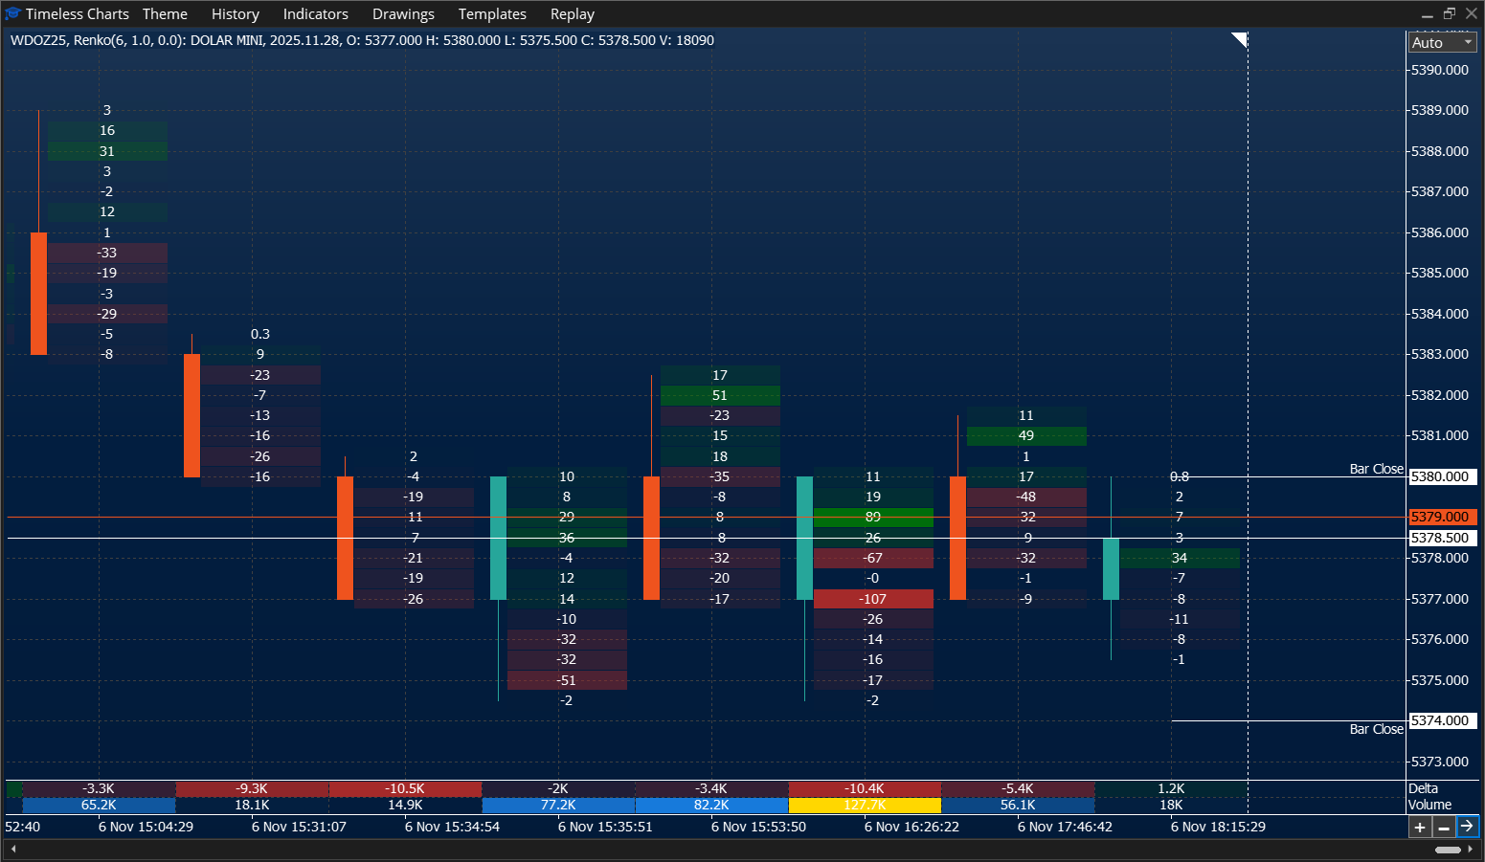Click the Timeless Charts logo icon

[x=13, y=13]
